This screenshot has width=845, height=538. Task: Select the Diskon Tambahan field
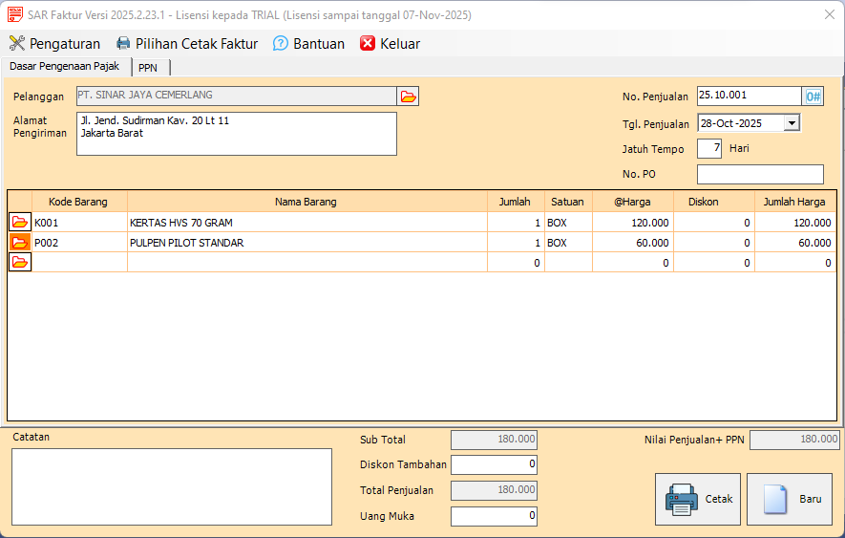click(x=494, y=465)
